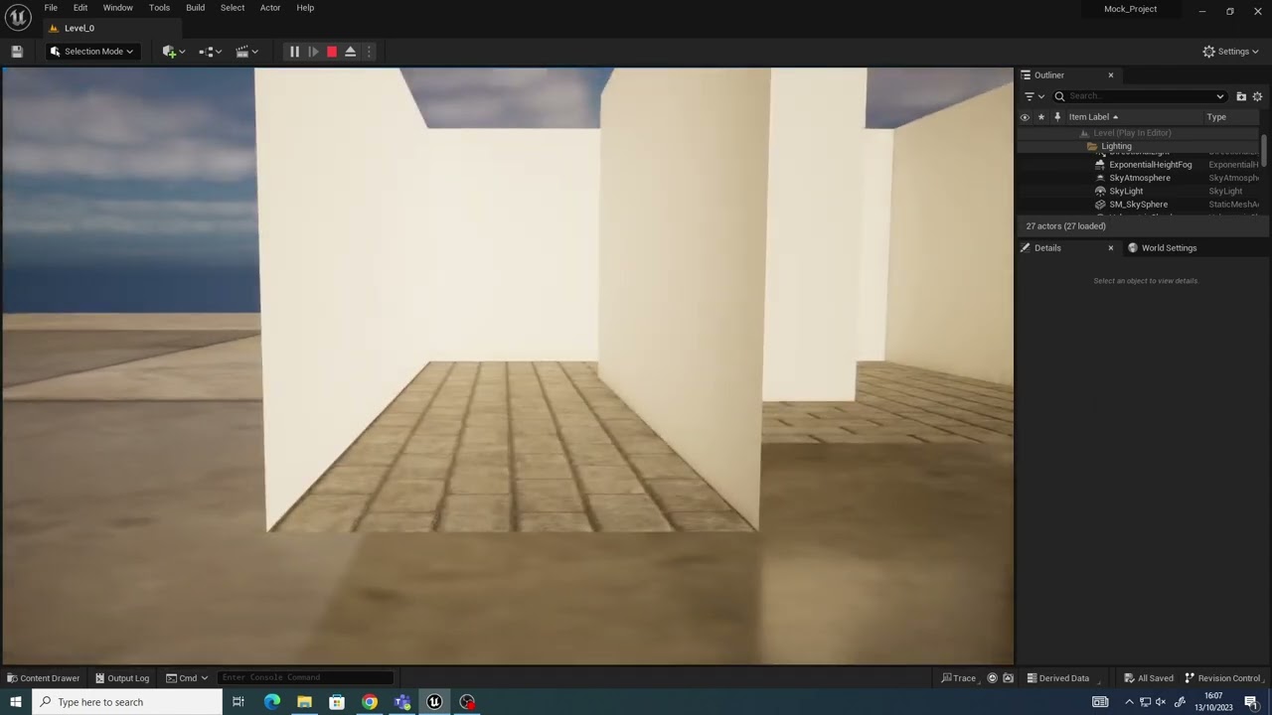Open the Outliner filter dropdown
This screenshot has width=1272, height=715.
point(1034,96)
